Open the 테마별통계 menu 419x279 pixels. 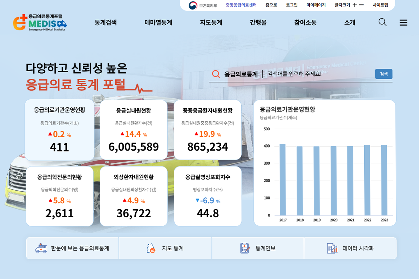[x=158, y=22]
